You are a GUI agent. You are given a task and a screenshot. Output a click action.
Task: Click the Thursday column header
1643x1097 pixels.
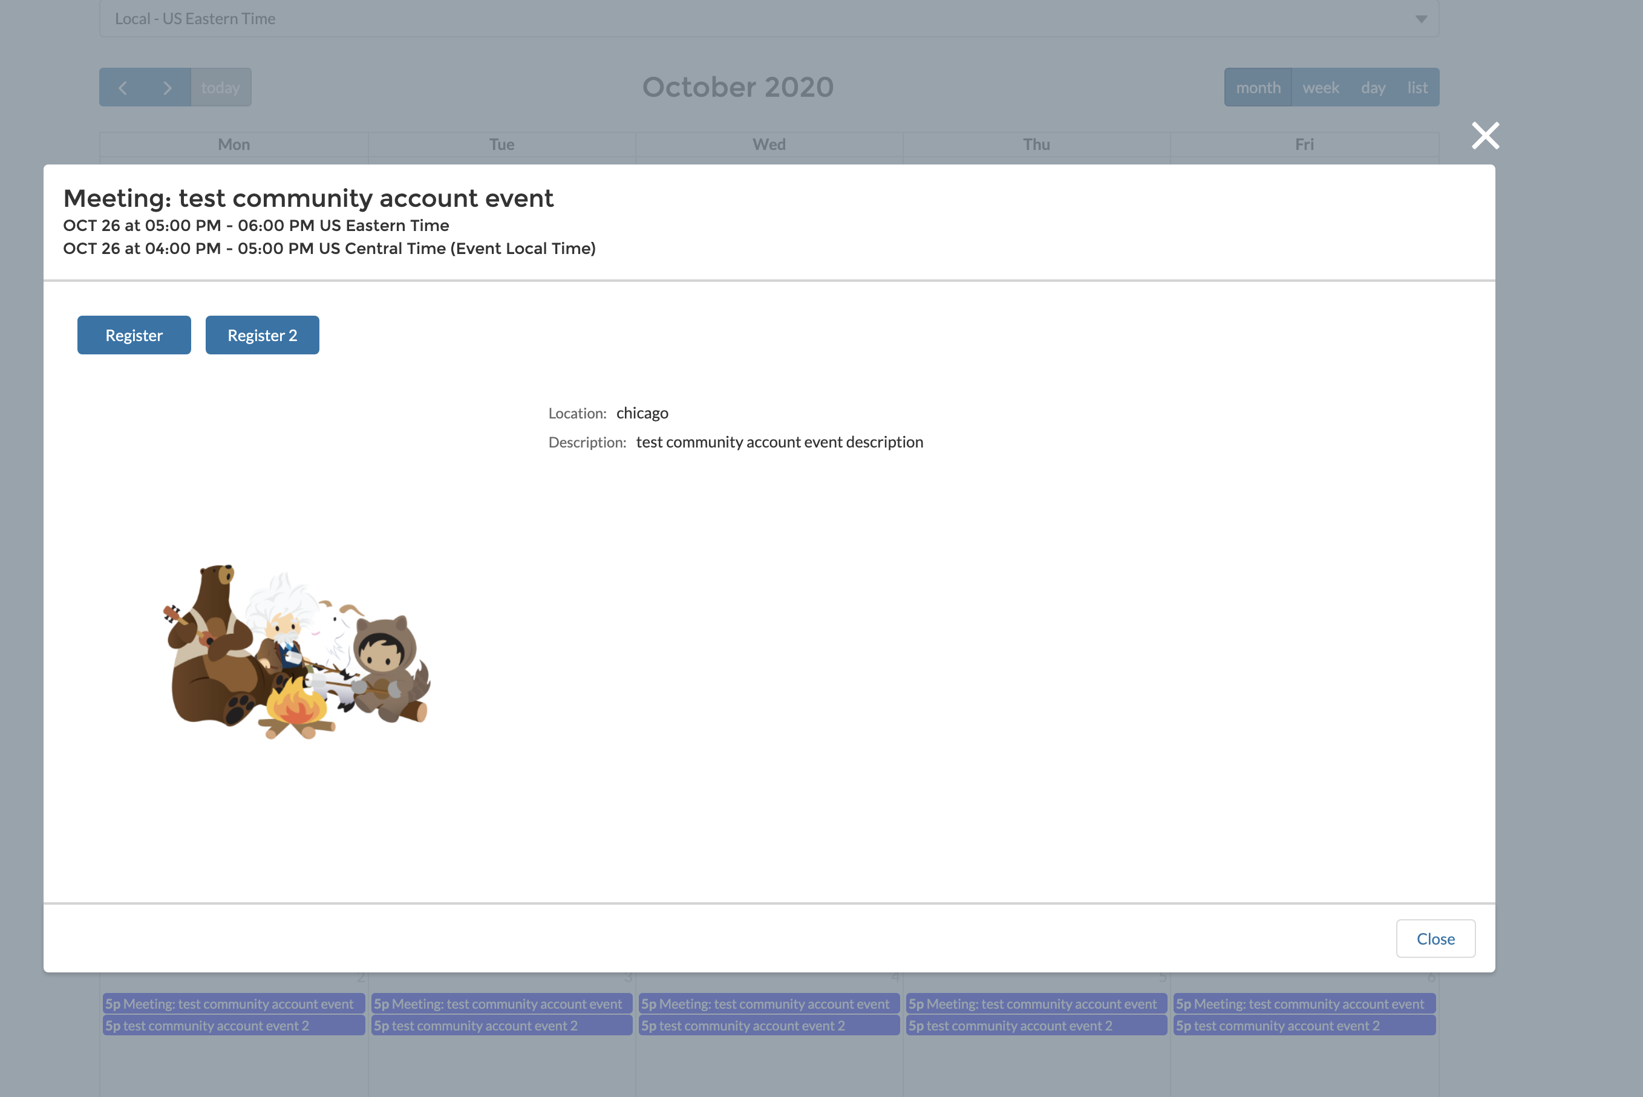(x=1036, y=144)
